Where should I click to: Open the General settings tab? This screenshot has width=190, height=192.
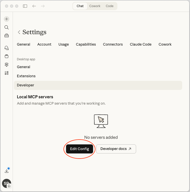24,44
